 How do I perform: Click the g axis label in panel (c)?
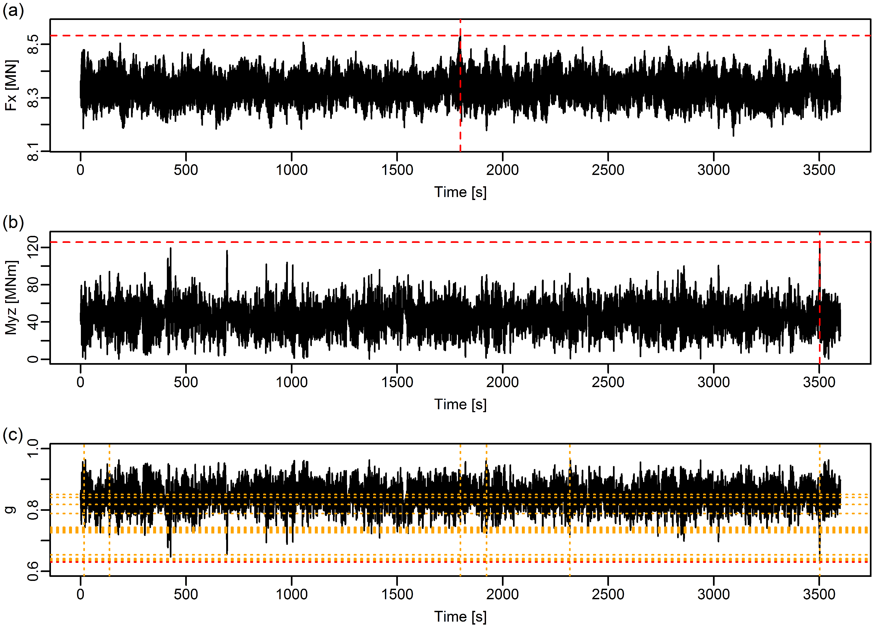click(x=11, y=510)
